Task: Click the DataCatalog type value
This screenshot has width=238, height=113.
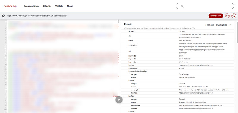Action: click(184, 74)
